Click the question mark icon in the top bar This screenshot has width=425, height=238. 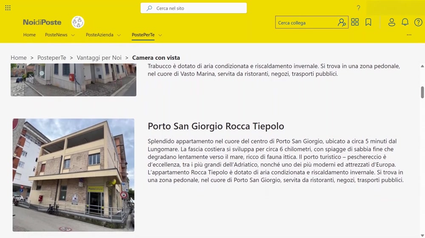pyautogui.click(x=358, y=8)
